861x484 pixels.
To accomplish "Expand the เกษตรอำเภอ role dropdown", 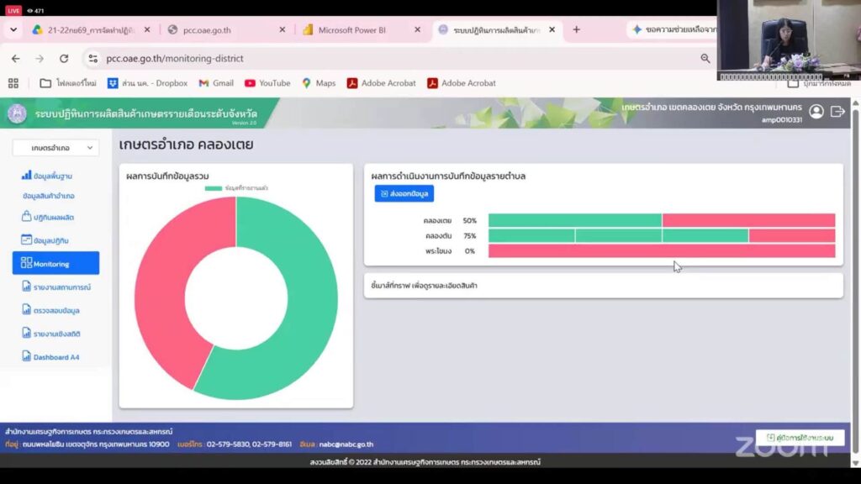I will [x=55, y=148].
